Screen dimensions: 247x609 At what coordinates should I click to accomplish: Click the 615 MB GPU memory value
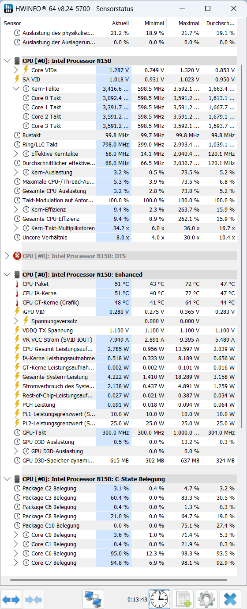pyautogui.click(x=120, y=460)
